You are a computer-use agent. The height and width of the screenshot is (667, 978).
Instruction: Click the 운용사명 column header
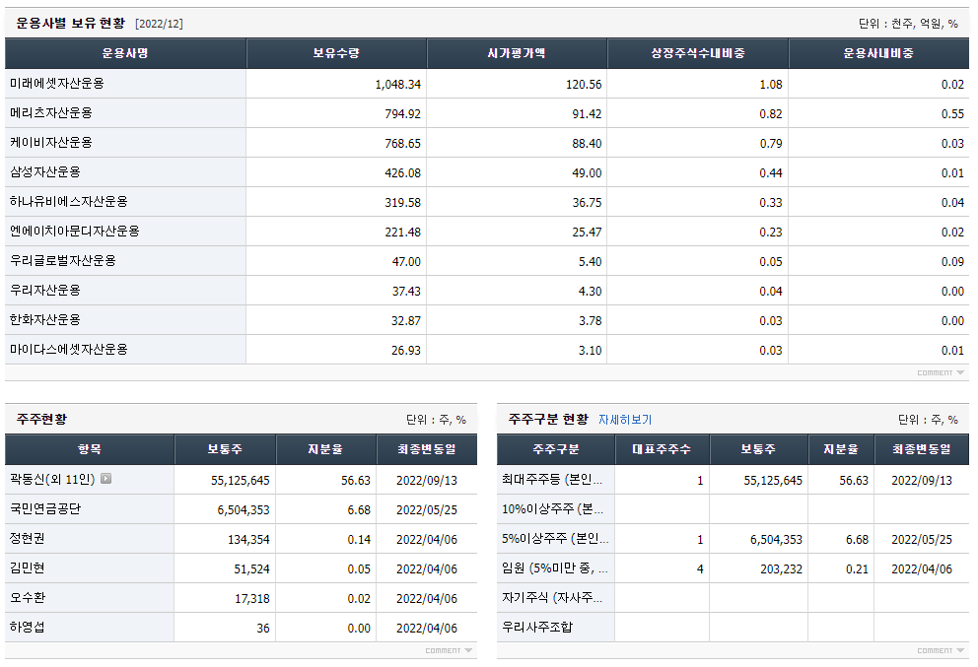click(x=125, y=53)
